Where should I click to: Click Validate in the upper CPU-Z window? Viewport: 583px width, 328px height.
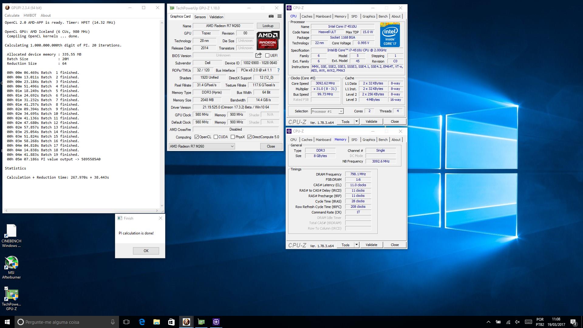371,121
